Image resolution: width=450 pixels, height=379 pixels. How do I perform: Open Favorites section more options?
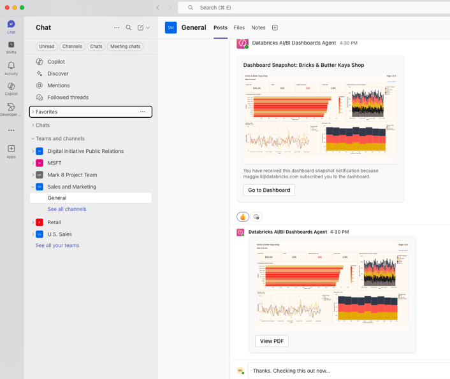point(143,112)
